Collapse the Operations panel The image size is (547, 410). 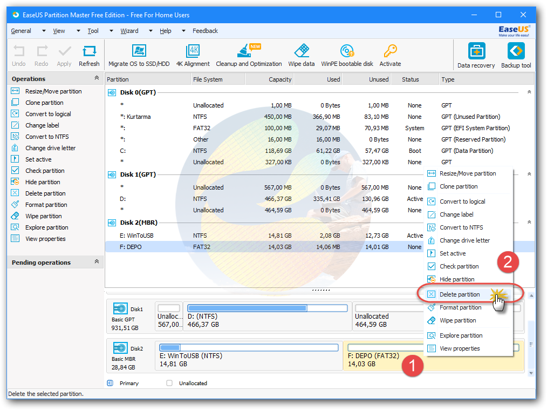tap(97, 78)
